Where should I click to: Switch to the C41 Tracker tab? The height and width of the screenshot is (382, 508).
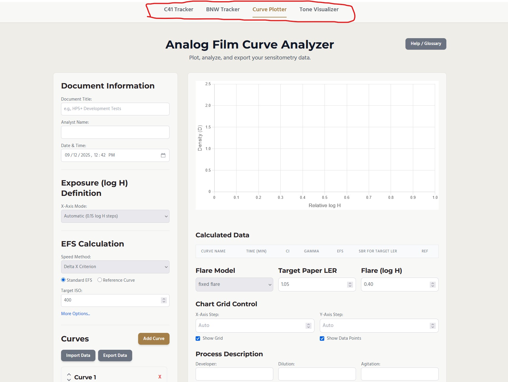(178, 9)
